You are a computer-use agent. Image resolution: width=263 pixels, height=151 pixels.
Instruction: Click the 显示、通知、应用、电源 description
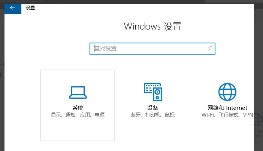[x=78, y=115]
